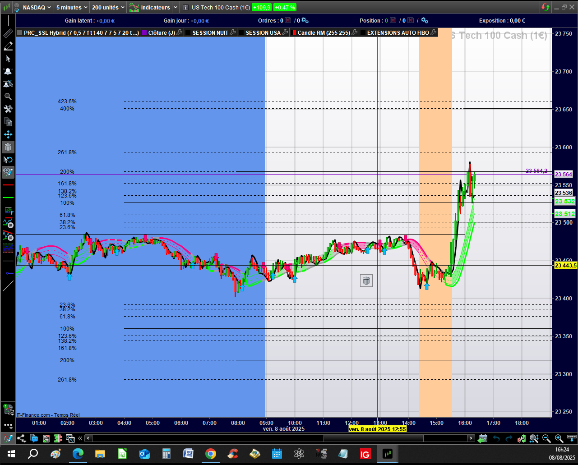578x465 pixels.
Task: Open the calendar date navigation icon
Action: click(x=482, y=438)
